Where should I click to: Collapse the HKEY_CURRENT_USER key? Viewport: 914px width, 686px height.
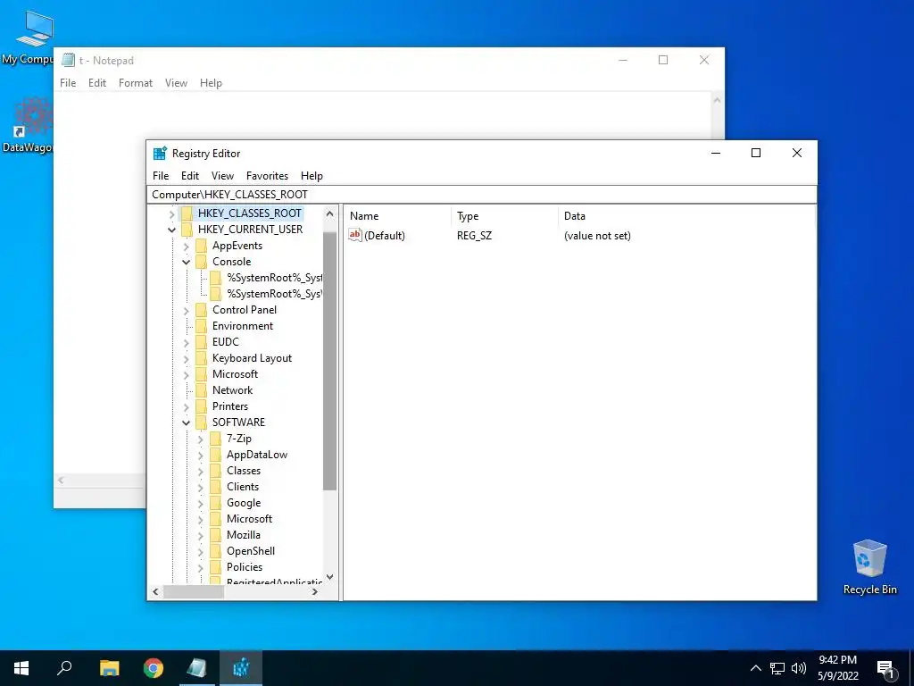(x=172, y=230)
